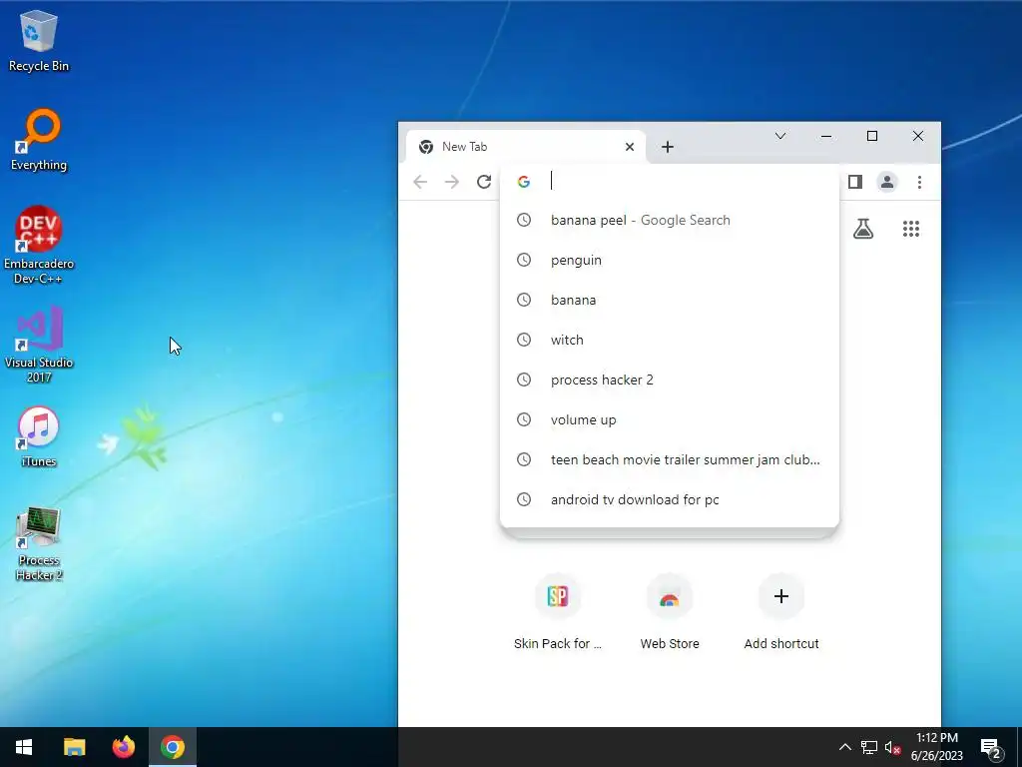
Task: Open the Search Labs flask icon
Action: click(863, 229)
